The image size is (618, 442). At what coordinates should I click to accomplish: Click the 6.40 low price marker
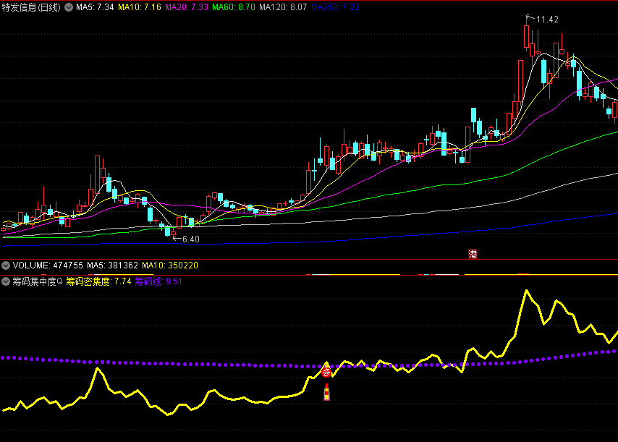[x=191, y=239]
